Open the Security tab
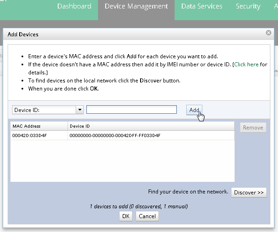This screenshot has width=278, height=232. [x=248, y=6]
